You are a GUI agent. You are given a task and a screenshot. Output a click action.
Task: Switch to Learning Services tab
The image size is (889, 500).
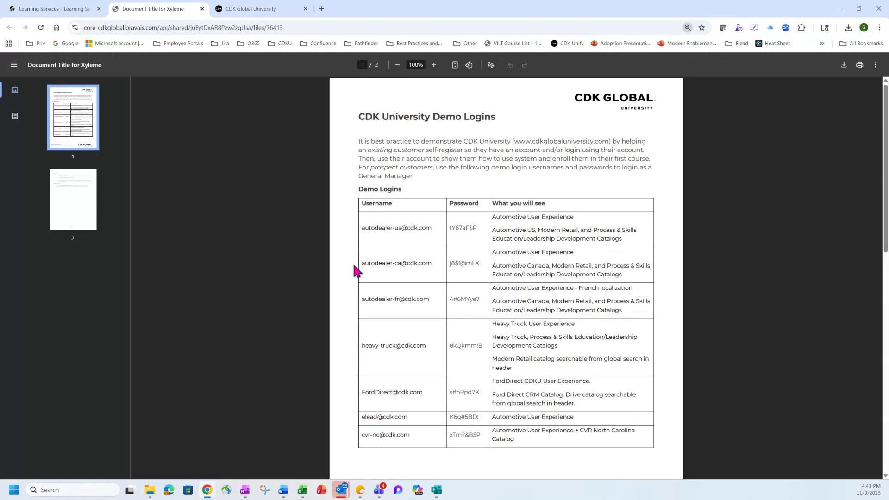click(53, 9)
